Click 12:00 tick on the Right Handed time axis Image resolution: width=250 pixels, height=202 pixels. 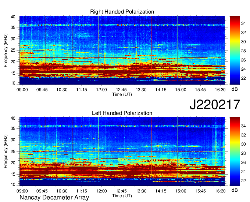(101, 90)
